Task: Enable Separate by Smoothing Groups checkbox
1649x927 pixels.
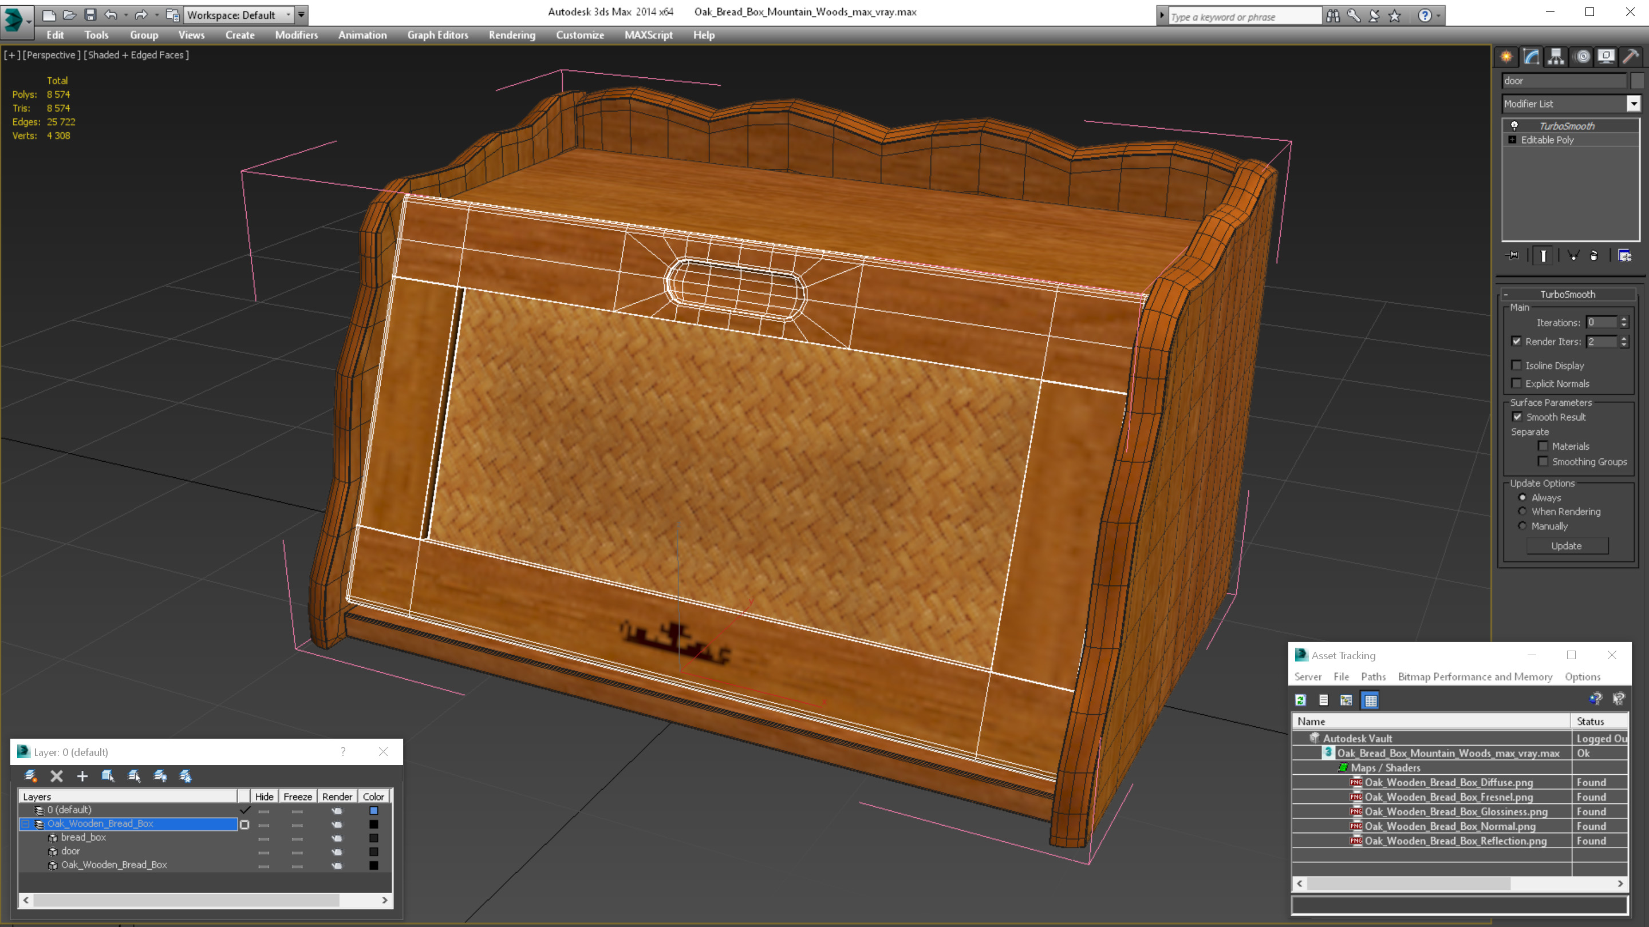Action: coord(1543,461)
